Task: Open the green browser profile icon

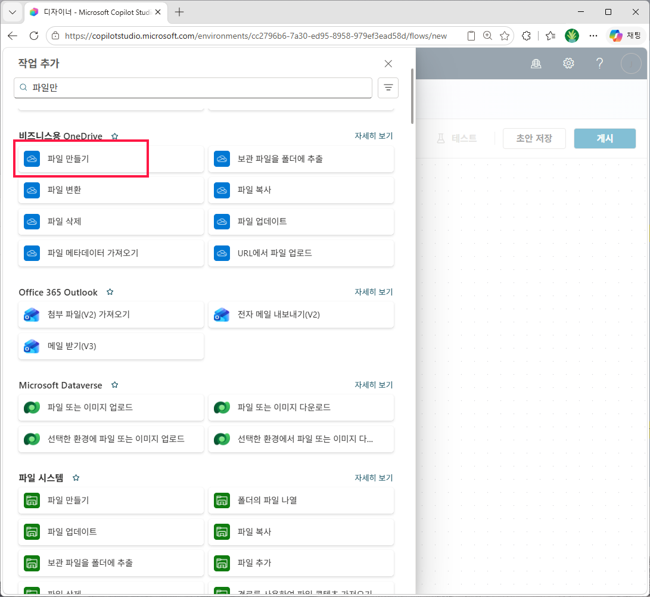Action: [571, 36]
